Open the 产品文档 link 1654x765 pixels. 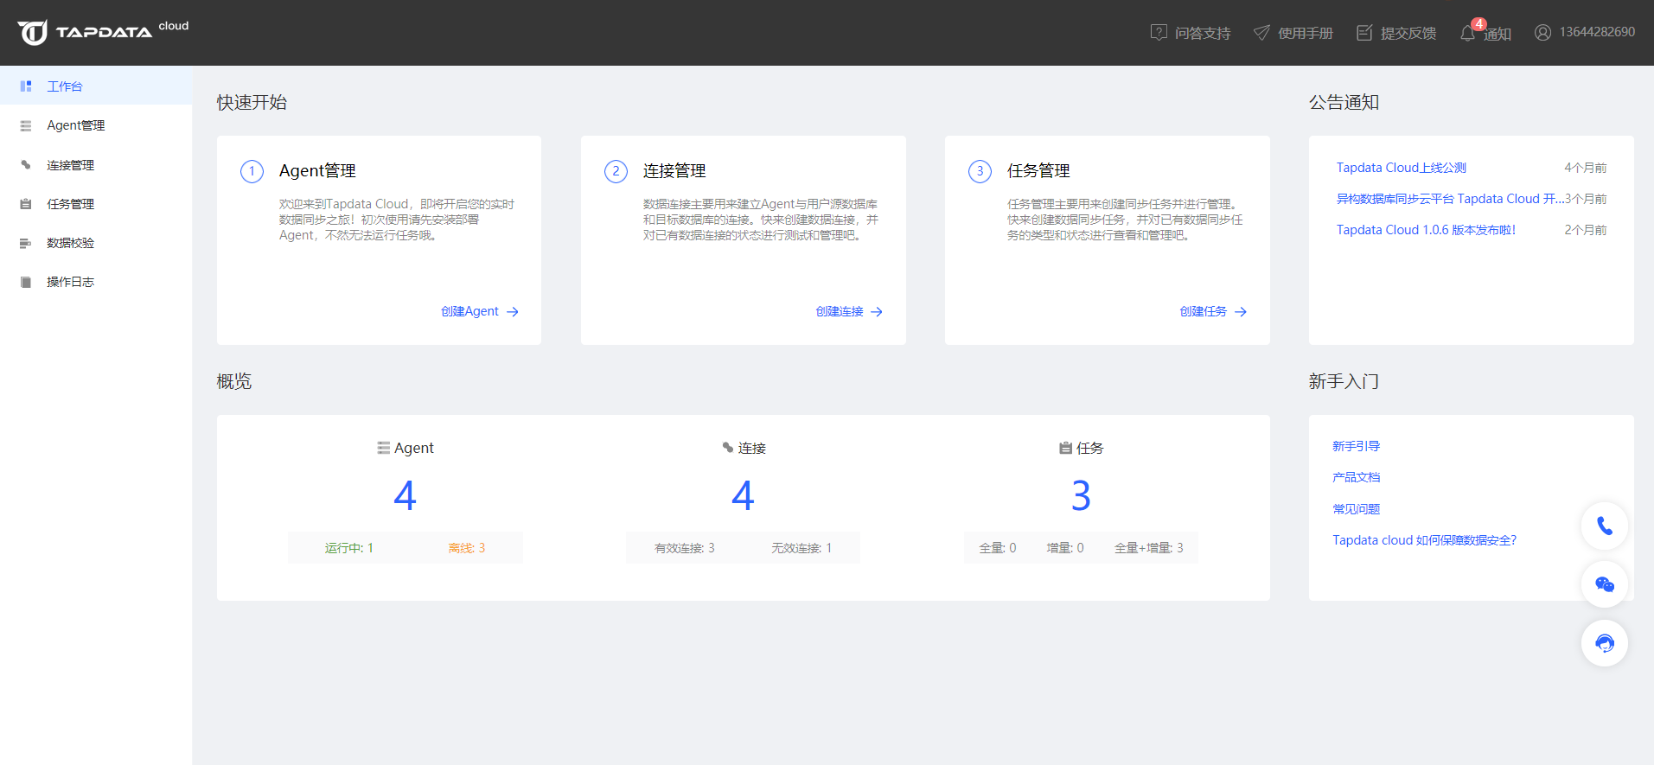pyautogui.click(x=1356, y=477)
